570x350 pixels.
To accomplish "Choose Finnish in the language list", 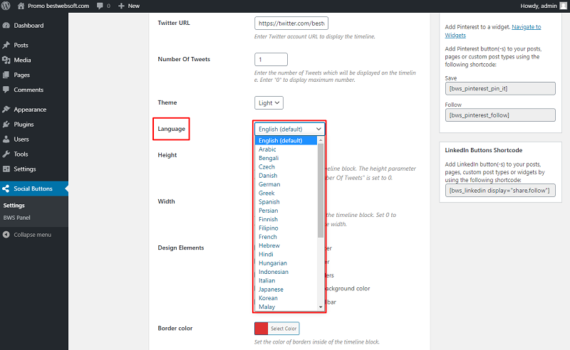I will pos(286,219).
